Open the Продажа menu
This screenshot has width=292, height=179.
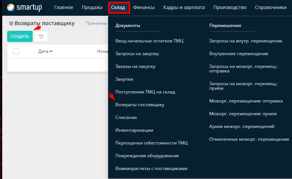(92, 8)
